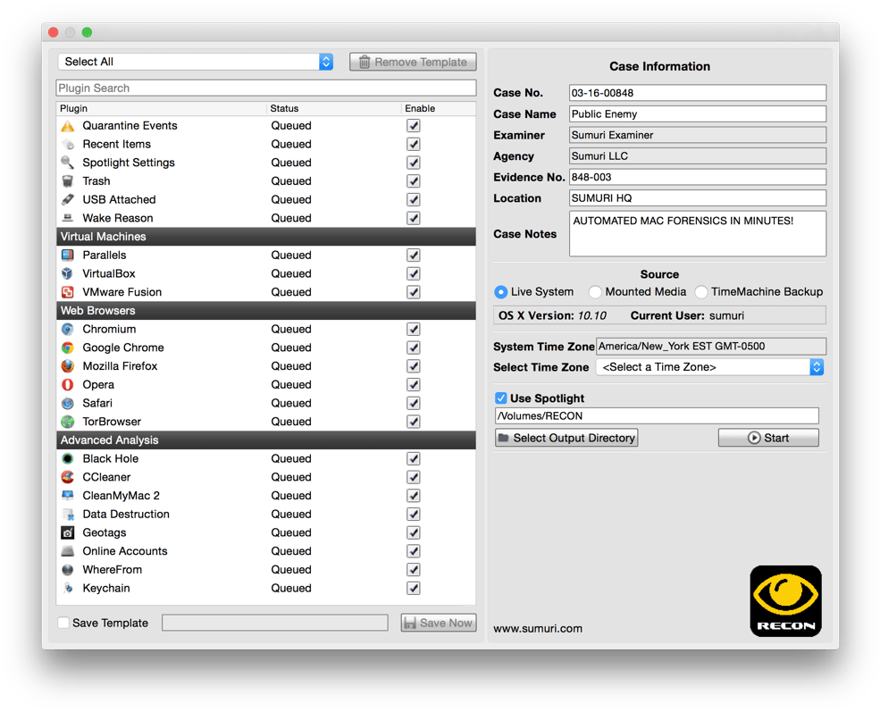
Task: Open the Select a Time Zone dropdown
Action: point(708,366)
